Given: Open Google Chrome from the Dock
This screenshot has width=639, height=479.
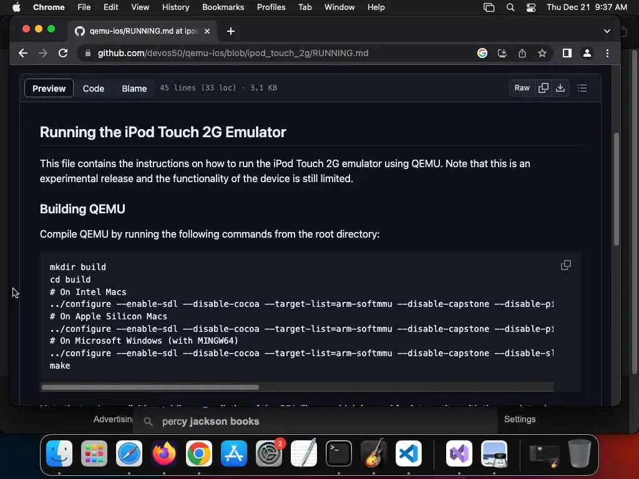Looking at the screenshot, I should pos(199,453).
